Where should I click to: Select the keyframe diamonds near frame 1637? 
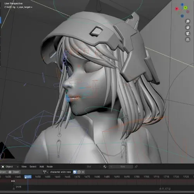(13, 181)
